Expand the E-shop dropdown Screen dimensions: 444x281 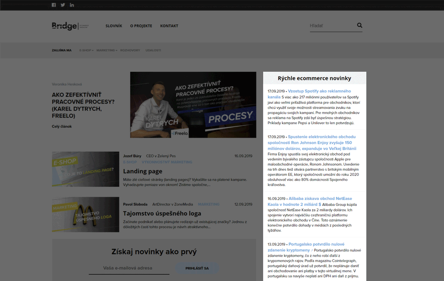(x=86, y=50)
